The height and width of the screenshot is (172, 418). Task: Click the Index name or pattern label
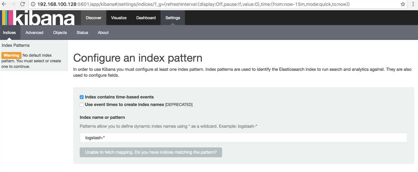tap(102, 117)
